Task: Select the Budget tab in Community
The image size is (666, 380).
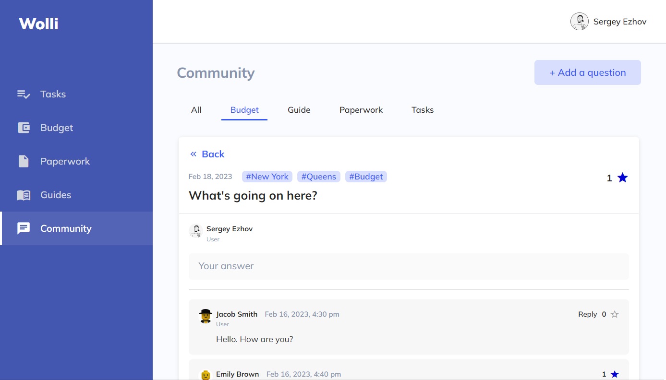Action: tap(244, 110)
